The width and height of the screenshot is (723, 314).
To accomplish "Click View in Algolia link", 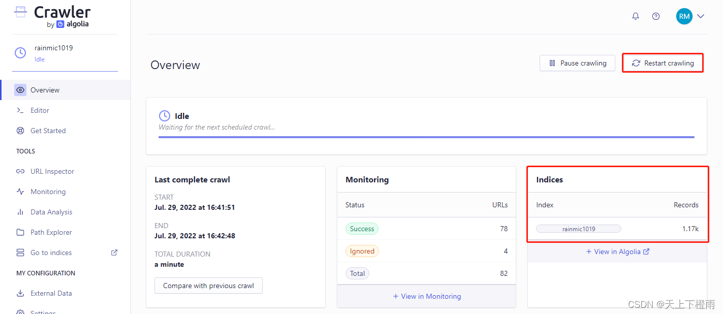I will pos(617,252).
